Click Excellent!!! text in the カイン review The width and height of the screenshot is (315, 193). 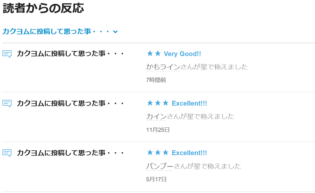[x=189, y=104]
